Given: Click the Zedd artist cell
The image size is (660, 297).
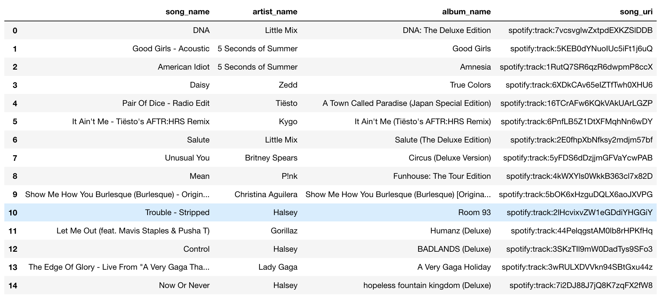Looking at the screenshot, I should click(288, 85).
